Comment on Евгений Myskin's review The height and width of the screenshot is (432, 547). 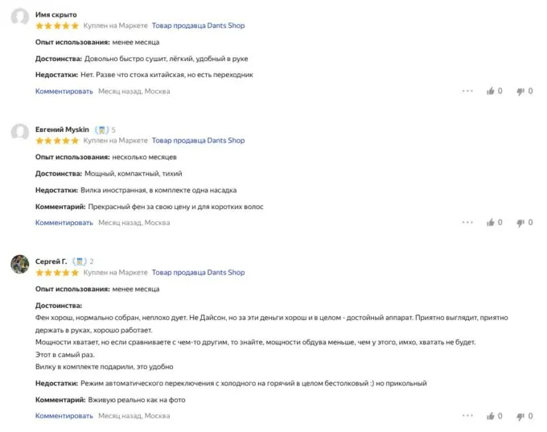pyautogui.click(x=64, y=223)
